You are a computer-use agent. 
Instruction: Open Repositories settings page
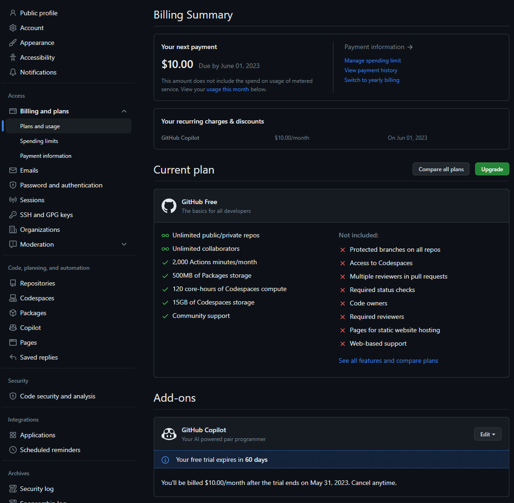[38, 283]
